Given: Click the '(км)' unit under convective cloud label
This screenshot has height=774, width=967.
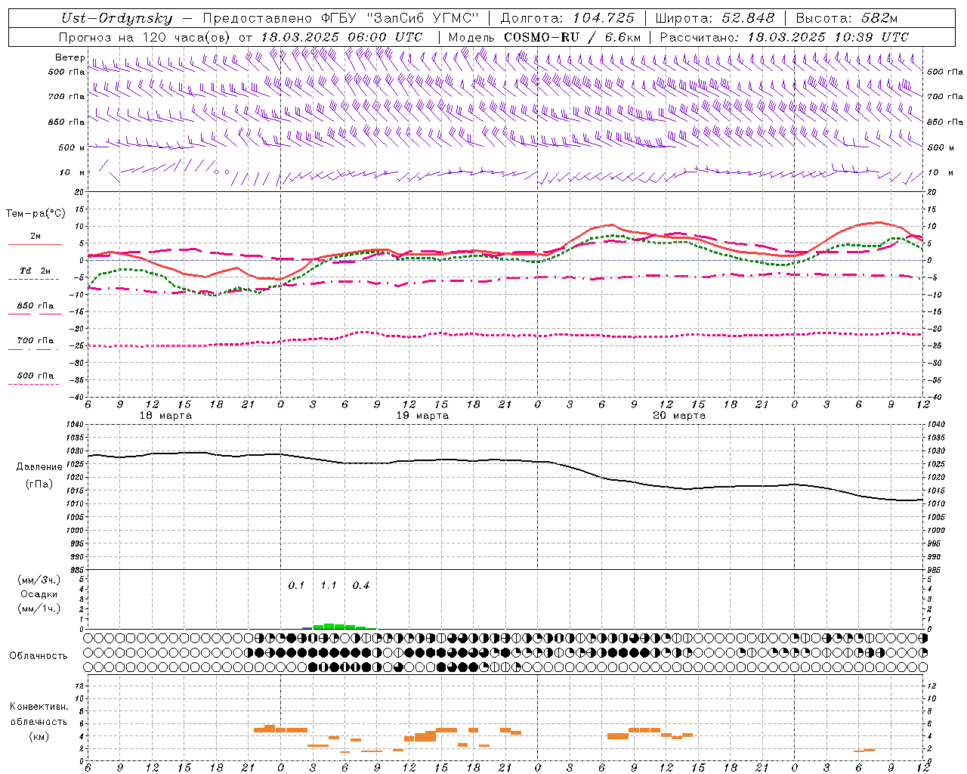Looking at the screenshot, I should click(x=39, y=736).
